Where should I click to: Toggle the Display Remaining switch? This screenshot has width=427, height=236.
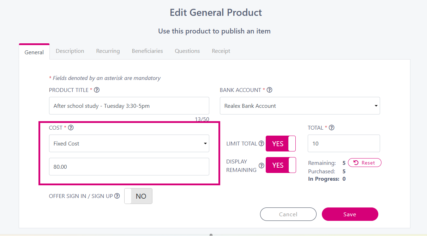point(281,165)
